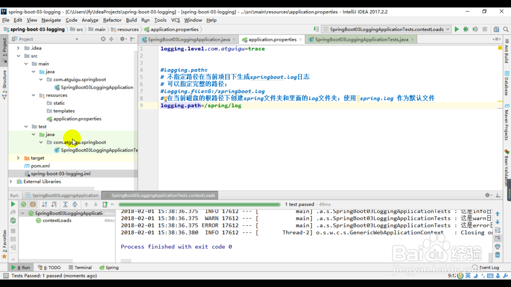Open the VCS menu

[175, 20]
